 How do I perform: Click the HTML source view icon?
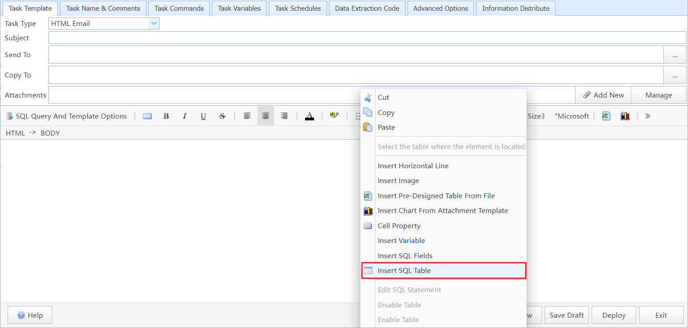tap(147, 116)
